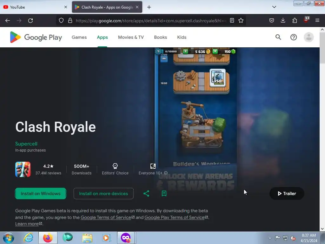This screenshot has height=244, width=325.
Task: Click Install on more devices button
Action: tap(103, 193)
